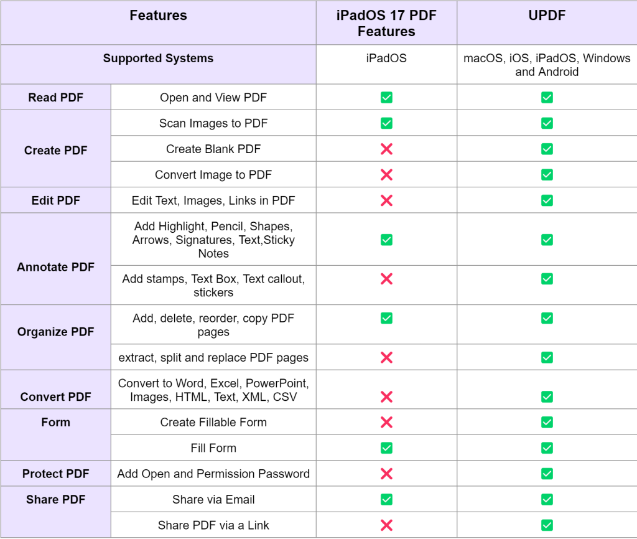Click iPadOS red cross for Edit Text, Images, Links

[386, 200]
